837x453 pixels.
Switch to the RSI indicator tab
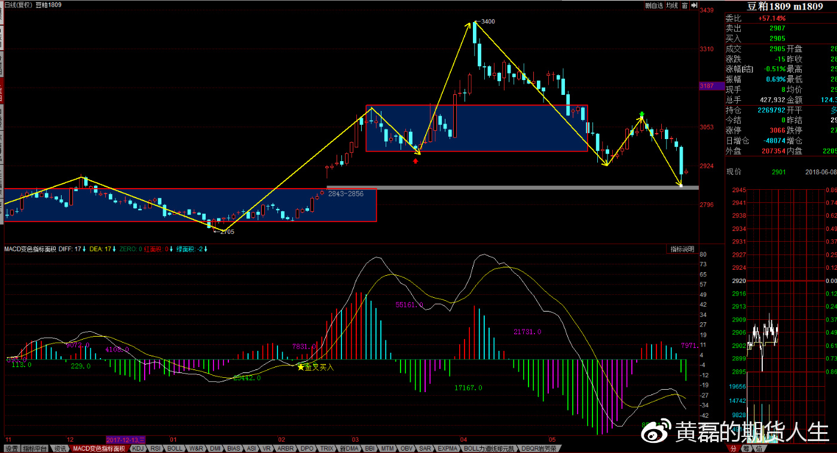pyautogui.click(x=156, y=448)
